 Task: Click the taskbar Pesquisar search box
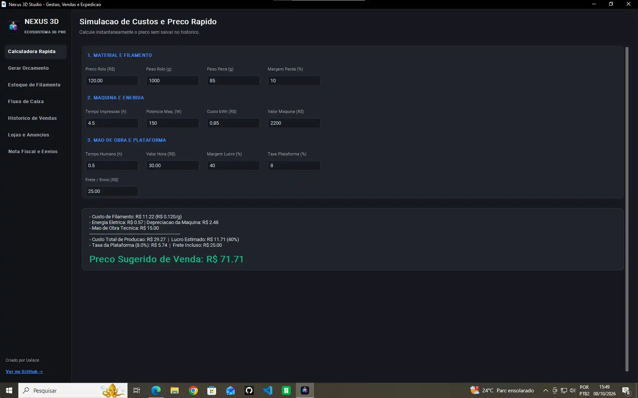point(73,390)
